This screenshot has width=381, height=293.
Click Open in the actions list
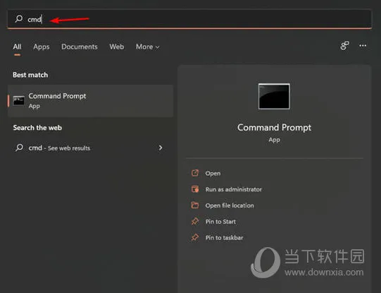(x=213, y=174)
